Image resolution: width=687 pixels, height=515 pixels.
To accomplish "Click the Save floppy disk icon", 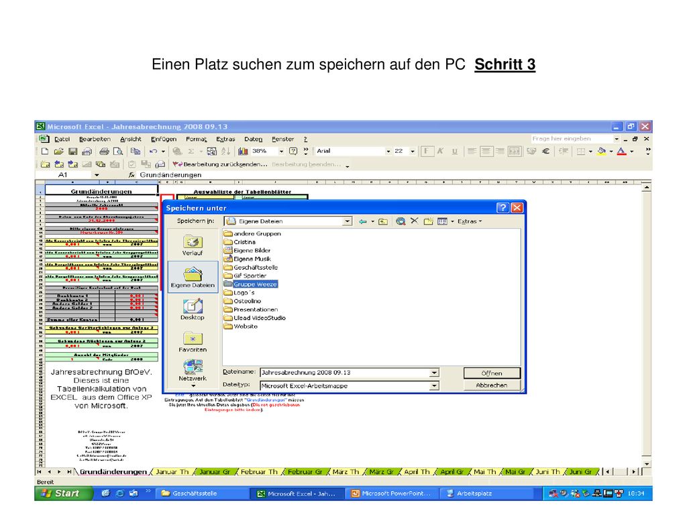I will coord(72,151).
